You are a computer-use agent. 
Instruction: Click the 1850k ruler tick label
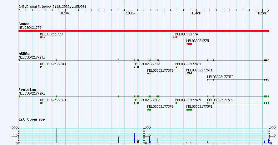[x=262, y=13]
